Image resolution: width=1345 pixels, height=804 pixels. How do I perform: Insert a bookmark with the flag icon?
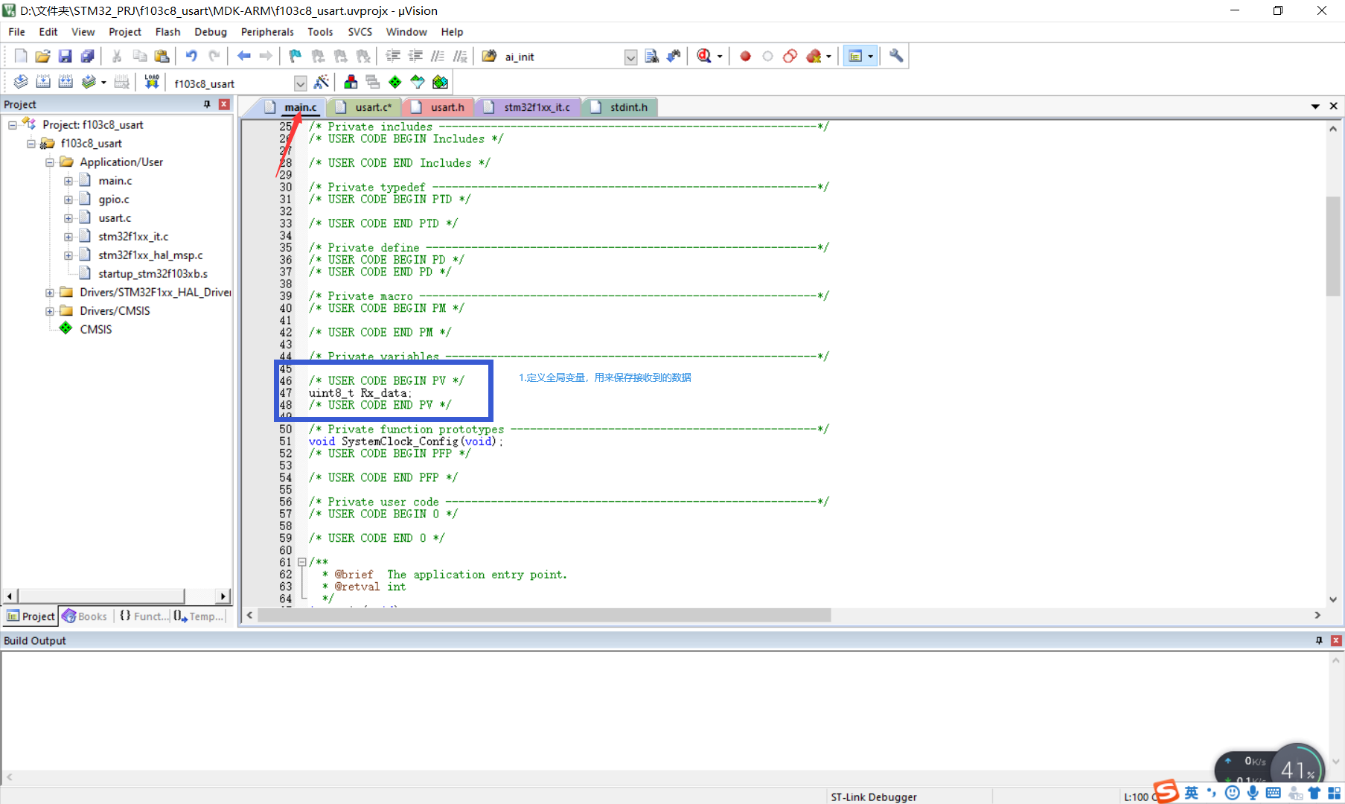tap(295, 57)
